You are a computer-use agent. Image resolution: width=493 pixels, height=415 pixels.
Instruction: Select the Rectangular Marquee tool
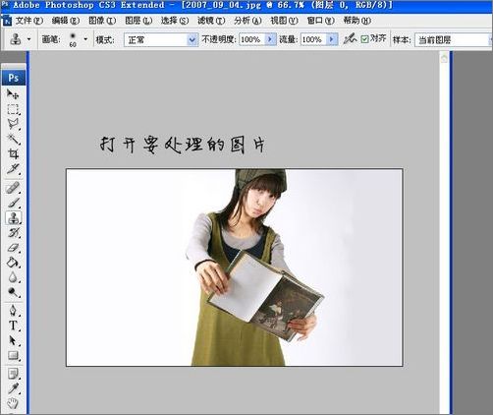(13, 109)
